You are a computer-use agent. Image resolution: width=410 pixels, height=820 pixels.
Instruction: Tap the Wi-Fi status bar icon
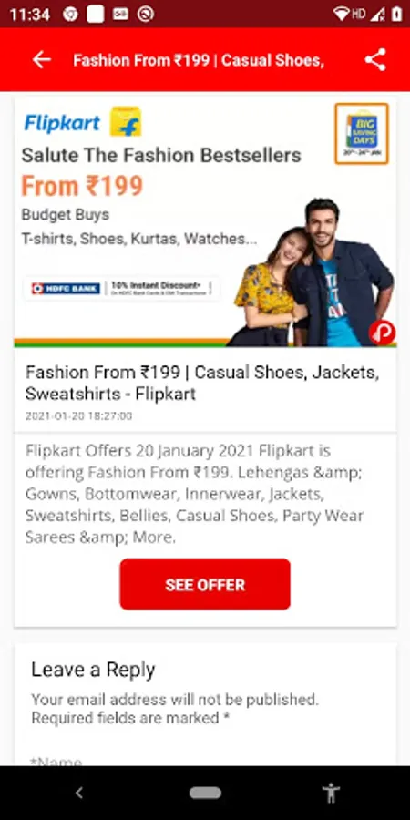(x=341, y=14)
